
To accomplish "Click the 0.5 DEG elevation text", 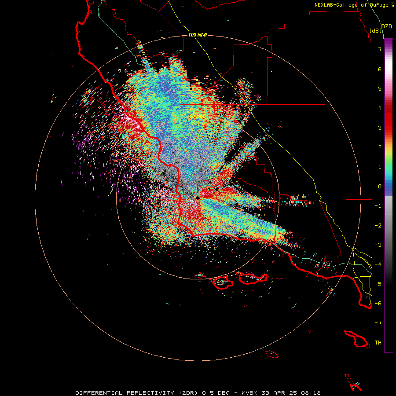I will 216,393.
